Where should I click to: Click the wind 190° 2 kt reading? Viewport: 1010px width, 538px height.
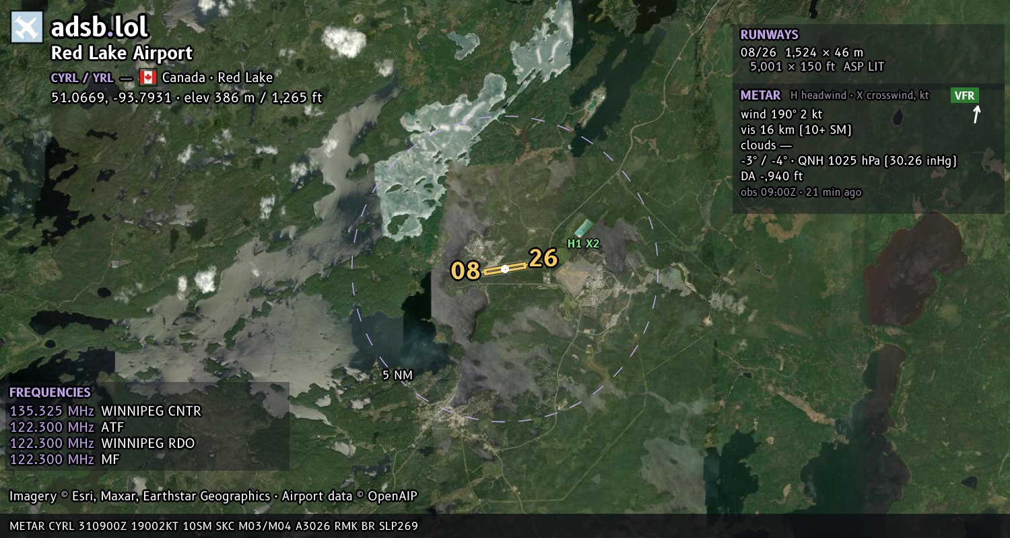pyautogui.click(x=781, y=114)
